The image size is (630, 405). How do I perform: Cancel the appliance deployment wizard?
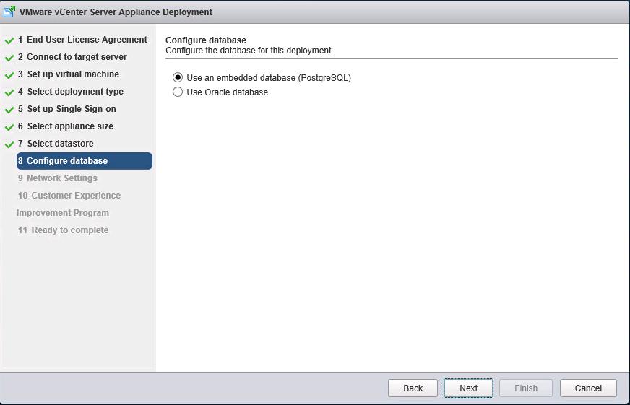[587, 388]
